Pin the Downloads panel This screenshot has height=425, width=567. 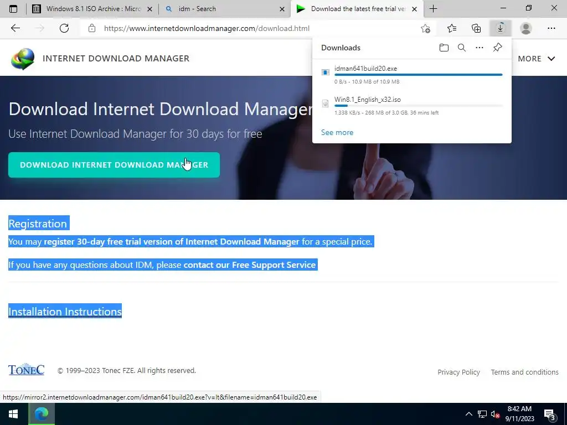click(498, 48)
